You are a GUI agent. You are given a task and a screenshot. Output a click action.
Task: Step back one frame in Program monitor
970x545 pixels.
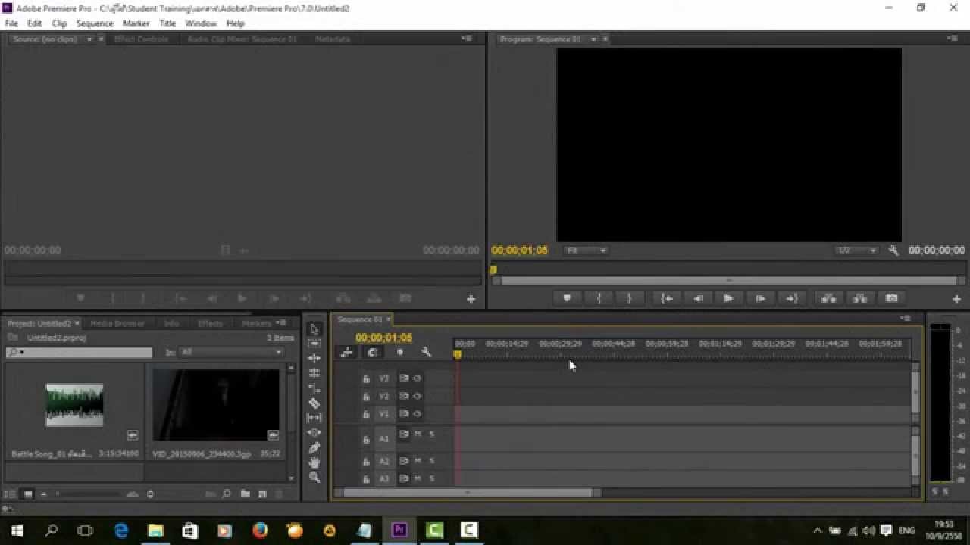point(698,298)
